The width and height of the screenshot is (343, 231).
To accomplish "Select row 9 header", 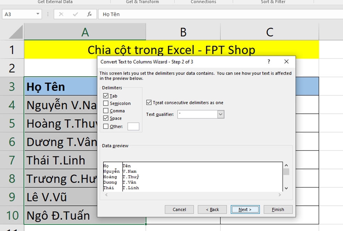I will click(12, 197).
